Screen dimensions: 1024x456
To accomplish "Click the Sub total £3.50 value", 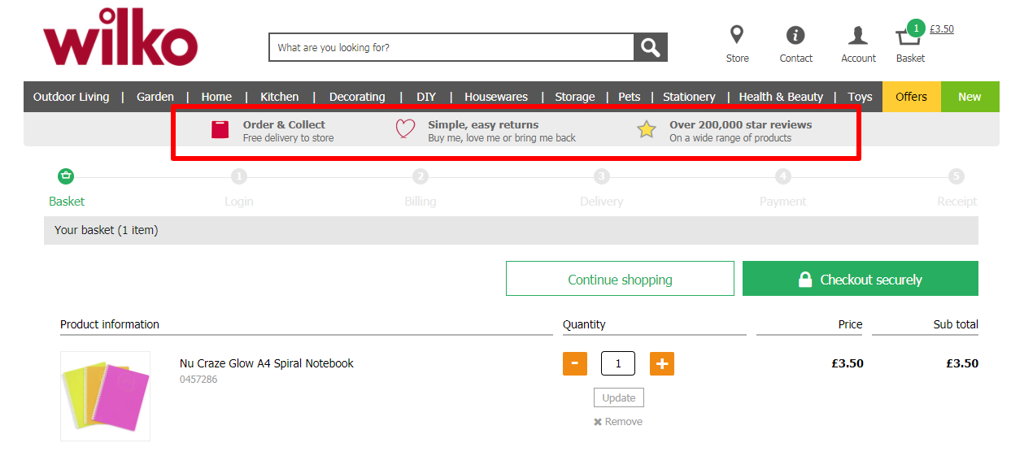I will [962, 363].
